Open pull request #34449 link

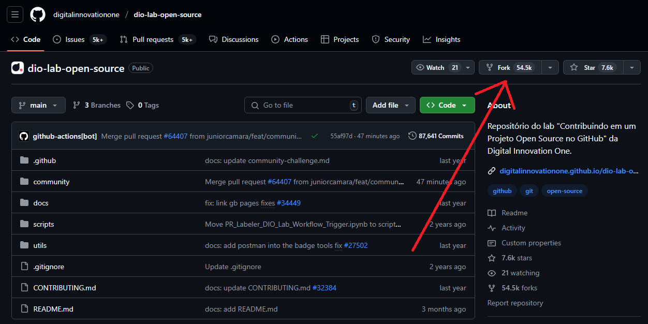(x=289, y=203)
